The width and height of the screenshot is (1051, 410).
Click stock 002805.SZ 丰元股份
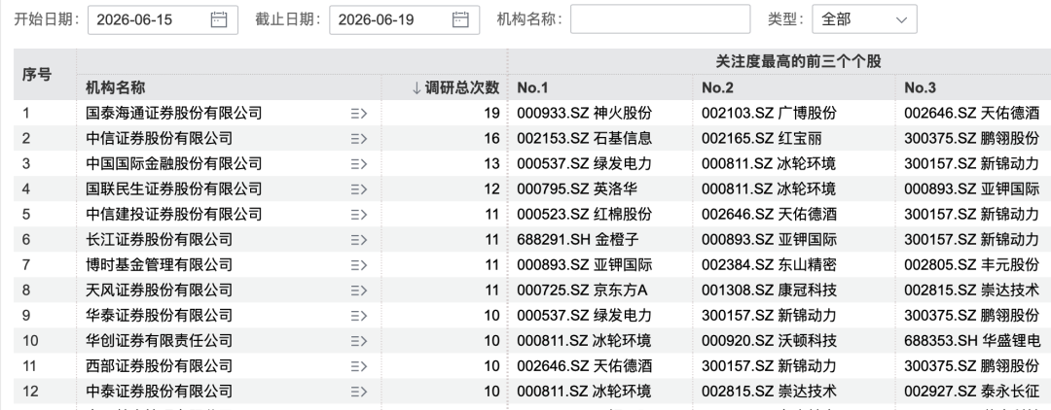click(x=972, y=265)
